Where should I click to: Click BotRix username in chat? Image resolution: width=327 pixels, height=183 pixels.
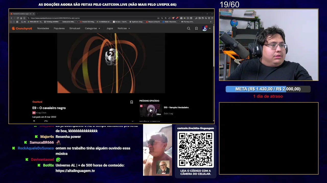(48, 165)
